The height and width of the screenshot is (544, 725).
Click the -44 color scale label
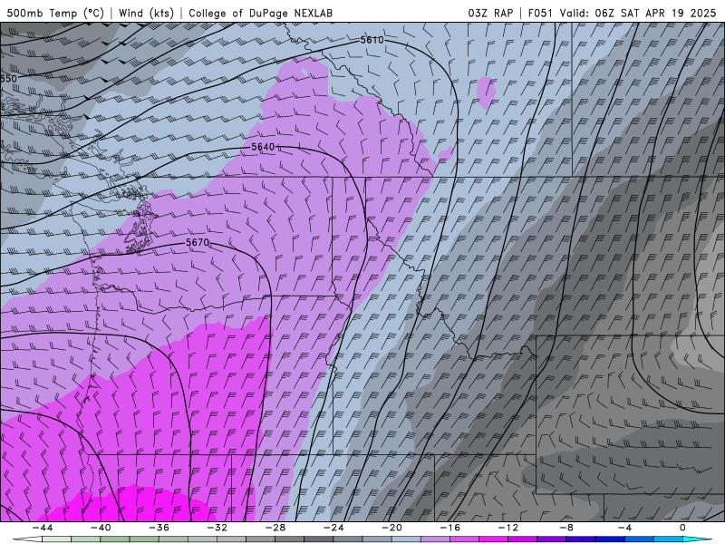click(42, 528)
